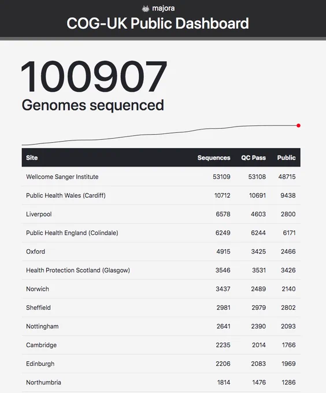The height and width of the screenshot is (393, 326).
Task: Select the Northumbria site name
Action: point(43,383)
